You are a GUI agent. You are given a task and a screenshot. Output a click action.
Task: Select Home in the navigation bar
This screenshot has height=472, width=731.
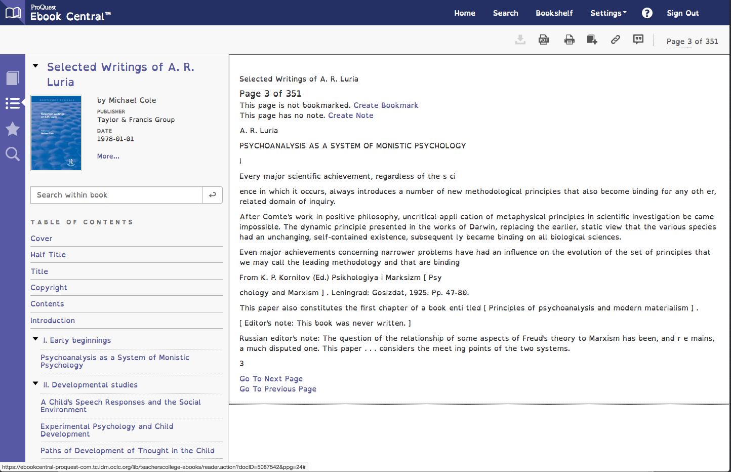pyautogui.click(x=464, y=13)
